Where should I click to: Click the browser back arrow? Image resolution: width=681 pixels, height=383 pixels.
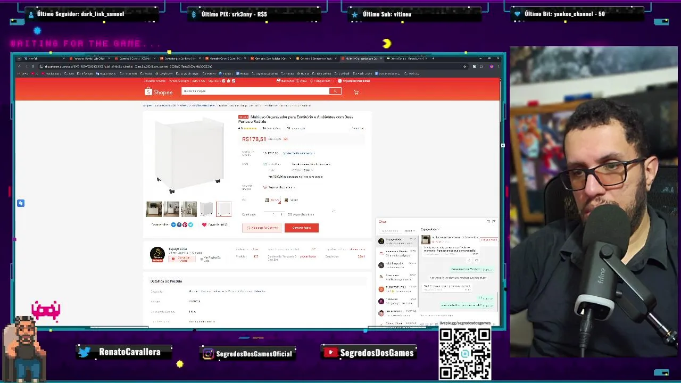pyautogui.click(x=19, y=66)
